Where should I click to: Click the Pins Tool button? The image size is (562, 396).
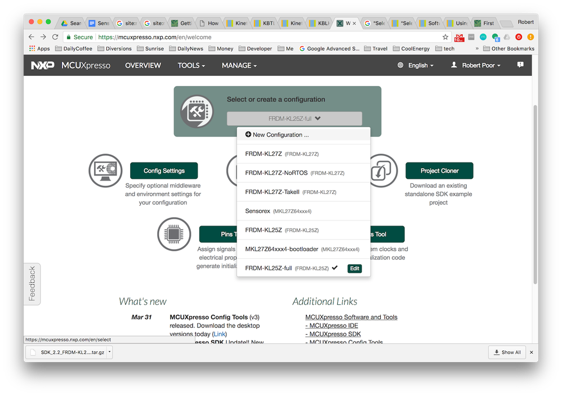click(x=218, y=234)
